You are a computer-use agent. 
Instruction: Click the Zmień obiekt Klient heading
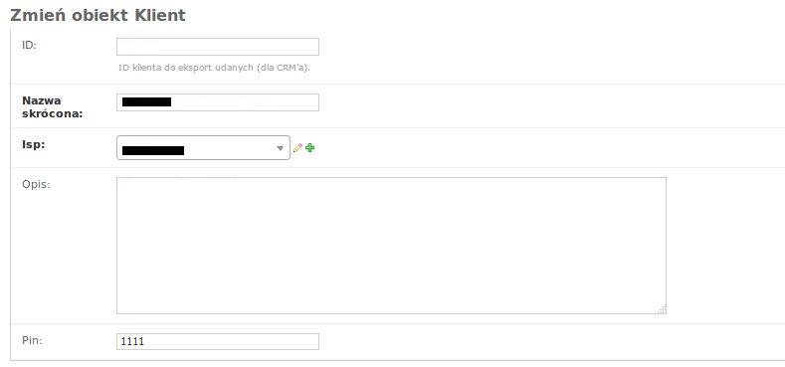(98, 15)
